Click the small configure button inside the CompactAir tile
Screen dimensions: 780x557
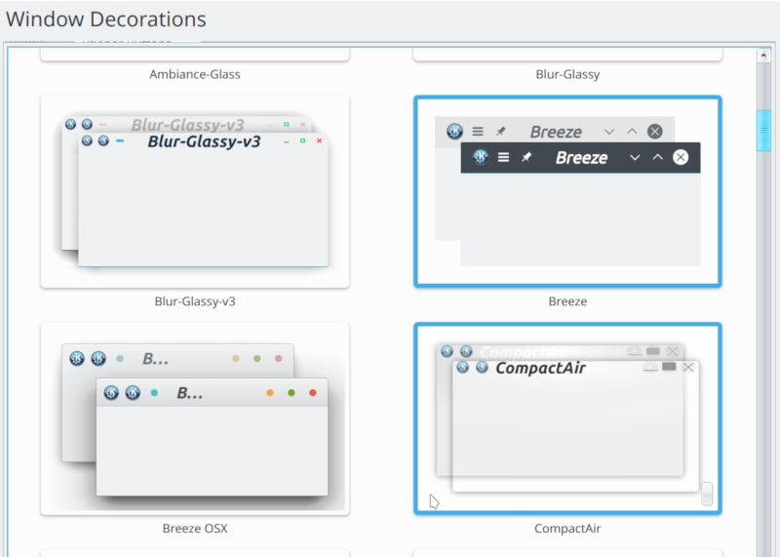click(707, 495)
